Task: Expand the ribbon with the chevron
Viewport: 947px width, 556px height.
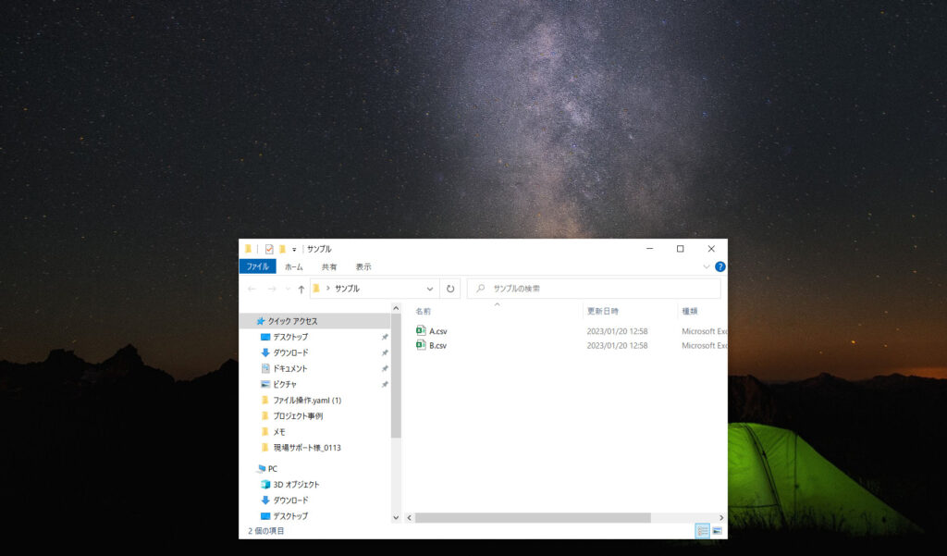Action: pos(707,266)
